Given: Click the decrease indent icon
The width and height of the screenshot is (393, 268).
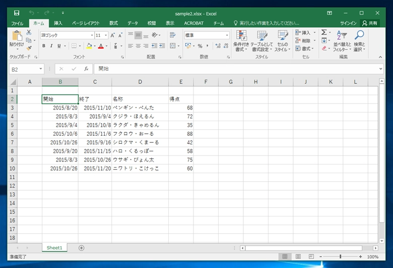Looking at the screenshot, I should [154, 46].
